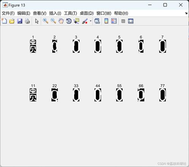Show plot tools and dock figure
The height and width of the screenshot is (167, 189).
coord(131,21)
